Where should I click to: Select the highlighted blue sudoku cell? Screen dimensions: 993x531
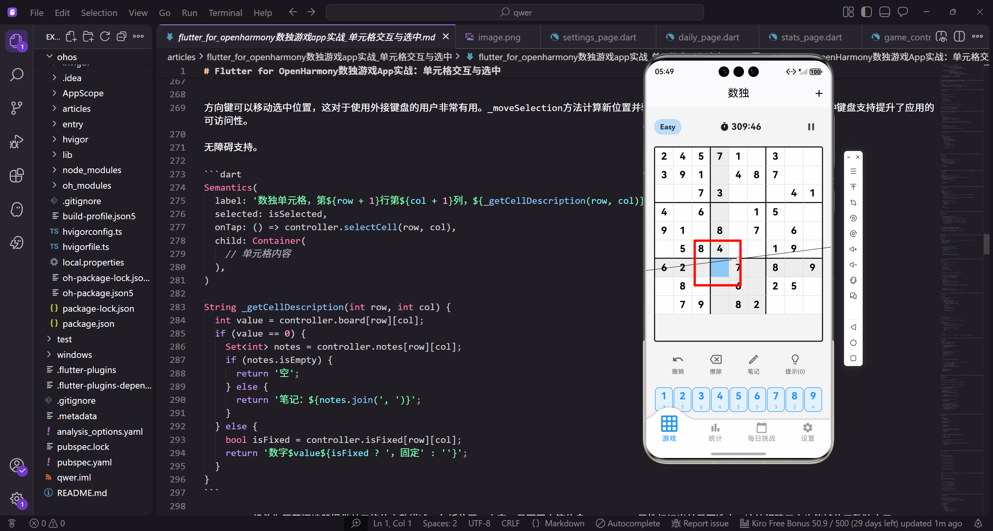(720, 268)
